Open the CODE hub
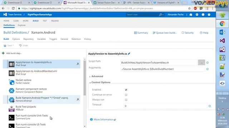229x128 pixels. point(16,21)
